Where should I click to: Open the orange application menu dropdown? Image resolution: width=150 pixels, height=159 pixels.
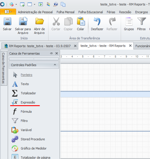8,12
